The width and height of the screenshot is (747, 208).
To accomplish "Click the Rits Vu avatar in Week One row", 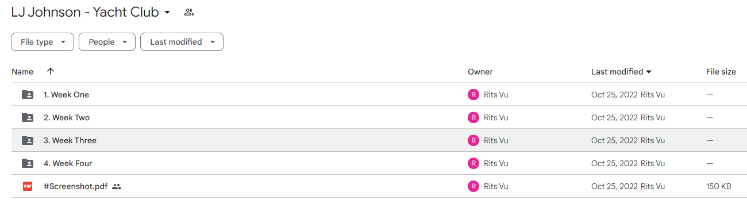I will pos(473,95).
